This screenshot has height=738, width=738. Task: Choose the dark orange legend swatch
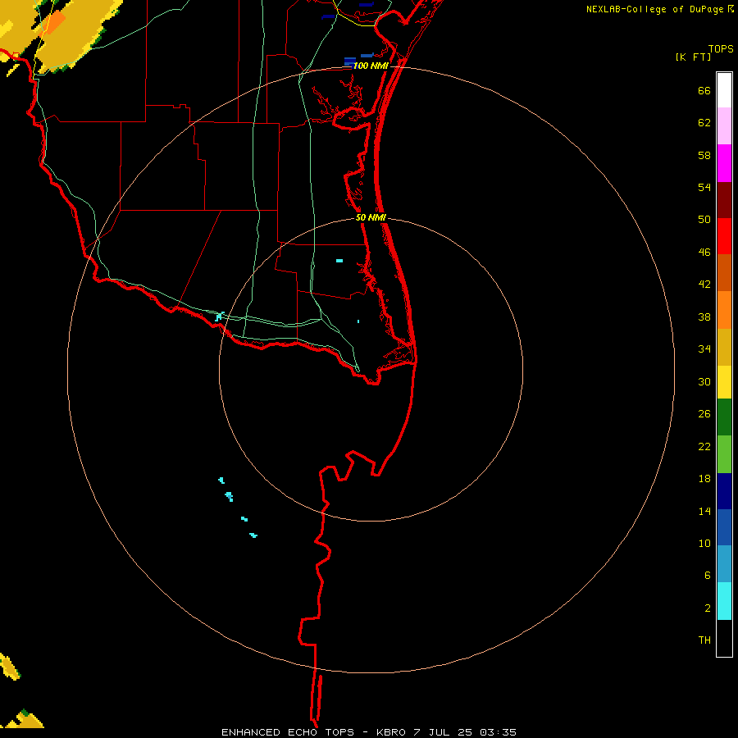[724, 272]
